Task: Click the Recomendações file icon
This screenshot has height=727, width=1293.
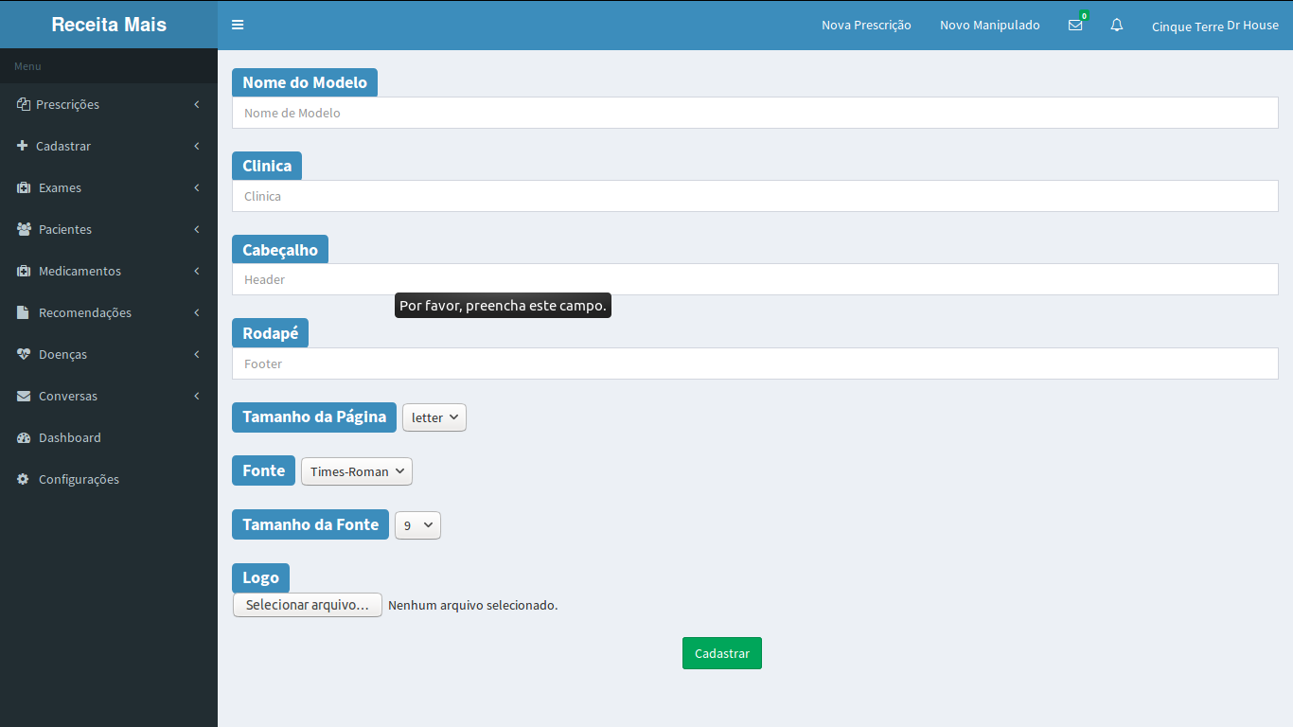Action: 23,312
